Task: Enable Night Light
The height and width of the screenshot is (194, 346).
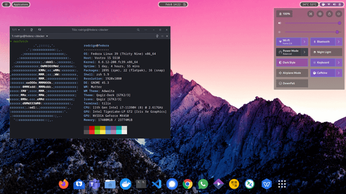Action: click(327, 52)
